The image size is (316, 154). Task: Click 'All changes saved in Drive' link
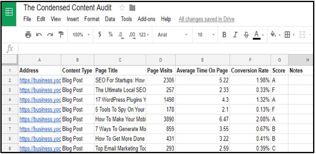pos(207,19)
